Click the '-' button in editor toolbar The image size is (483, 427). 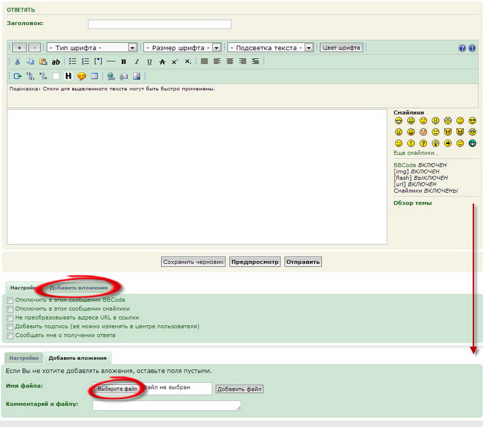[x=34, y=48]
